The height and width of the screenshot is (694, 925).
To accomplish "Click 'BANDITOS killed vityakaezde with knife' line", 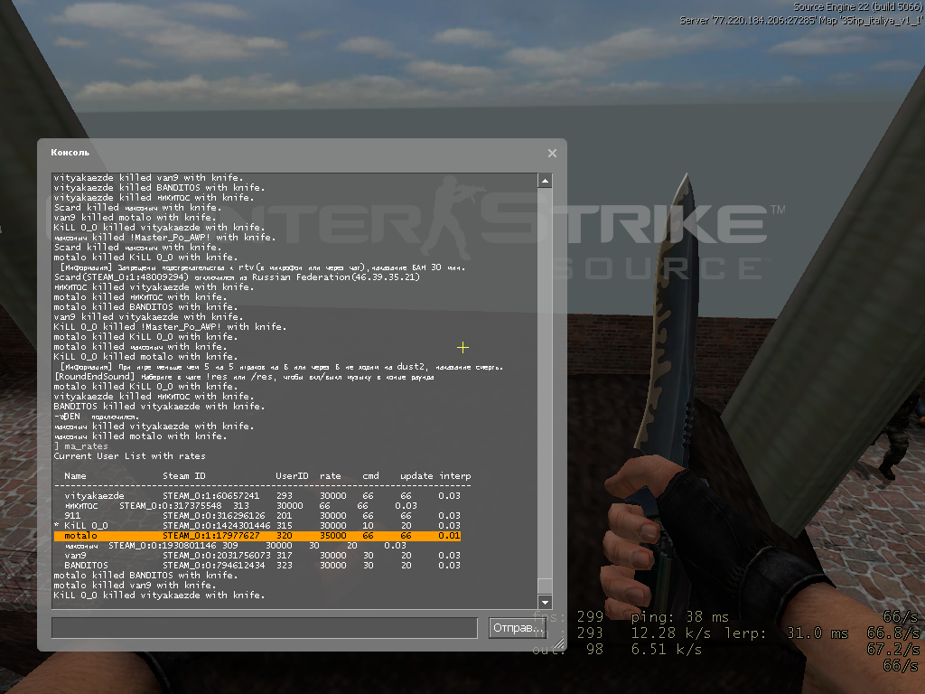I will pos(159,407).
